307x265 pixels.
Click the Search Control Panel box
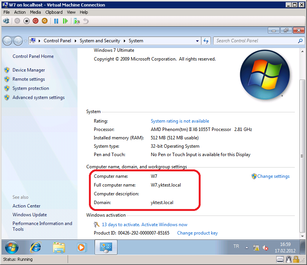(255, 41)
